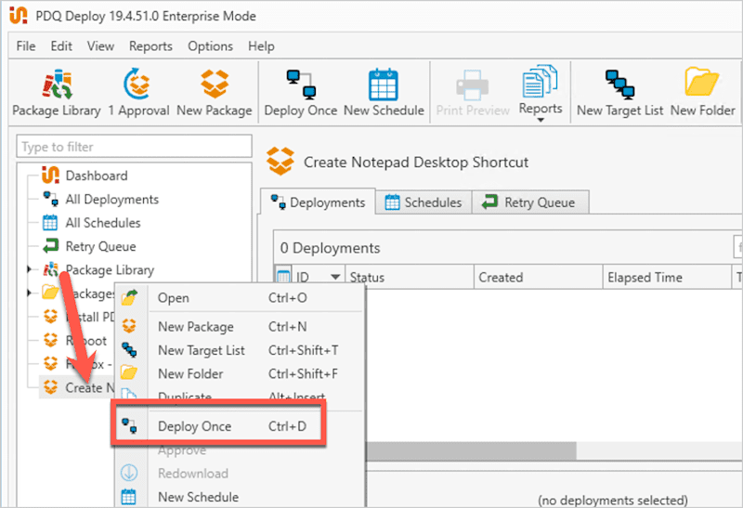Open the Edit menu
Image resolution: width=743 pixels, height=508 pixels.
point(61,46)
